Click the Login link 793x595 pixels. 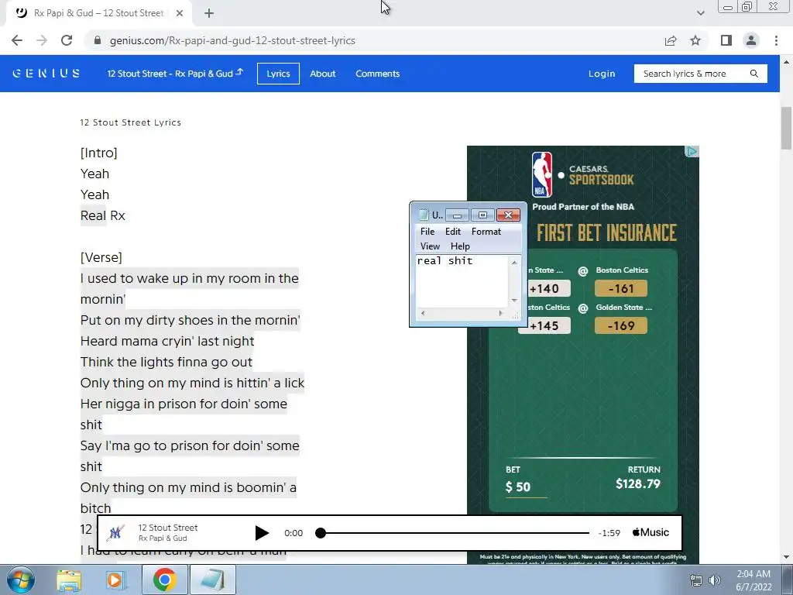(x=602, y=74)
